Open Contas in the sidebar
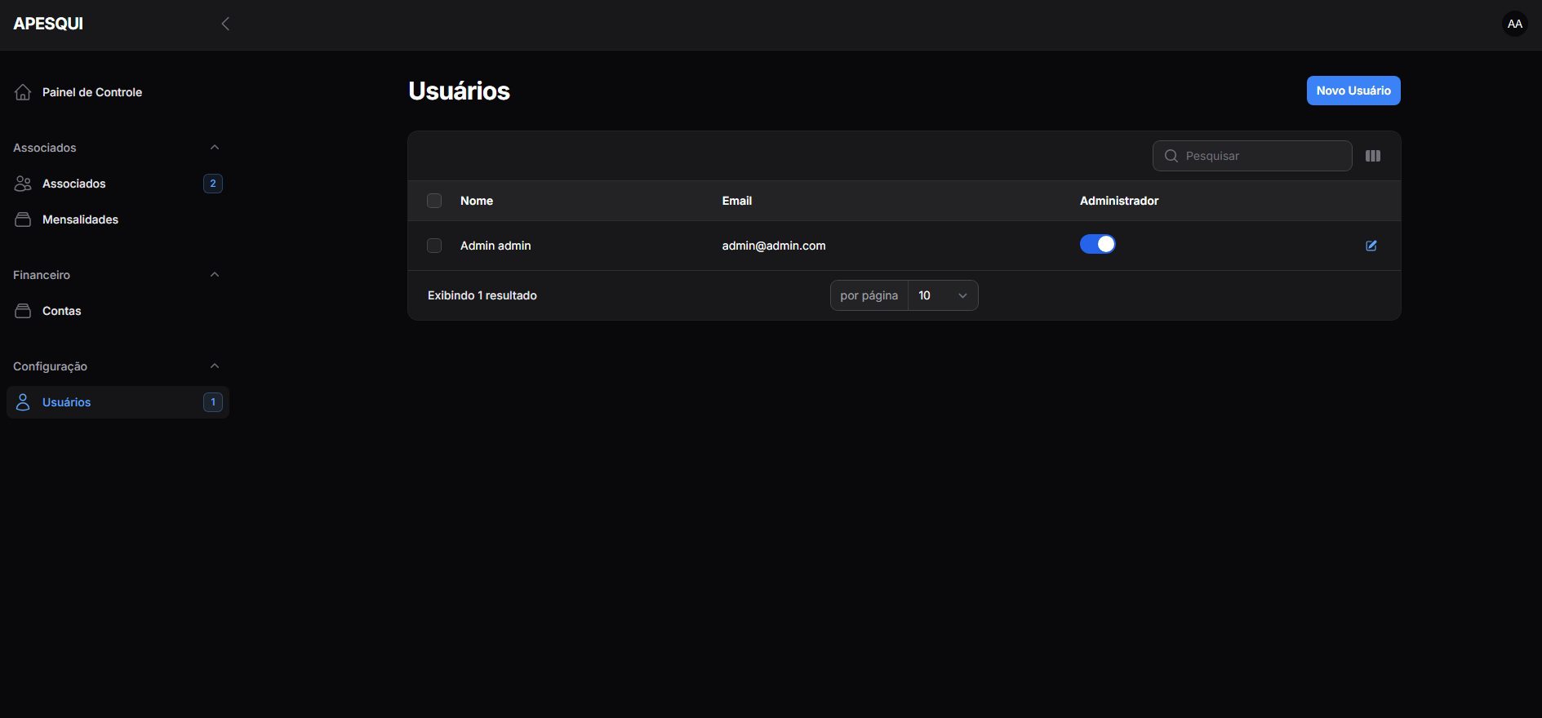The width and height of the screenshot is (1542, 718). point(61,311)
